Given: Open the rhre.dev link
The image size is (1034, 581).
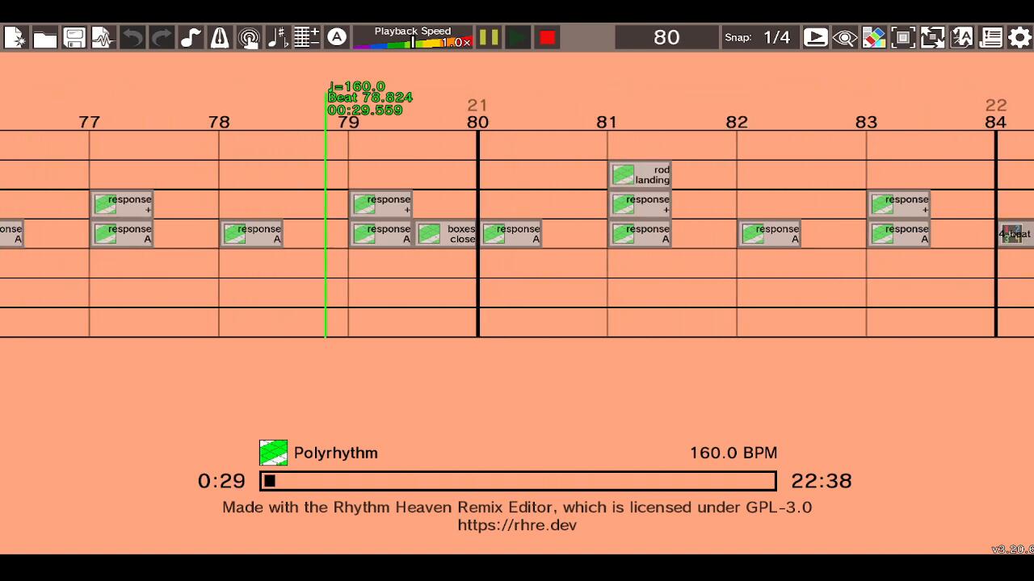Looking at the screenshot, I should (517, 525).
